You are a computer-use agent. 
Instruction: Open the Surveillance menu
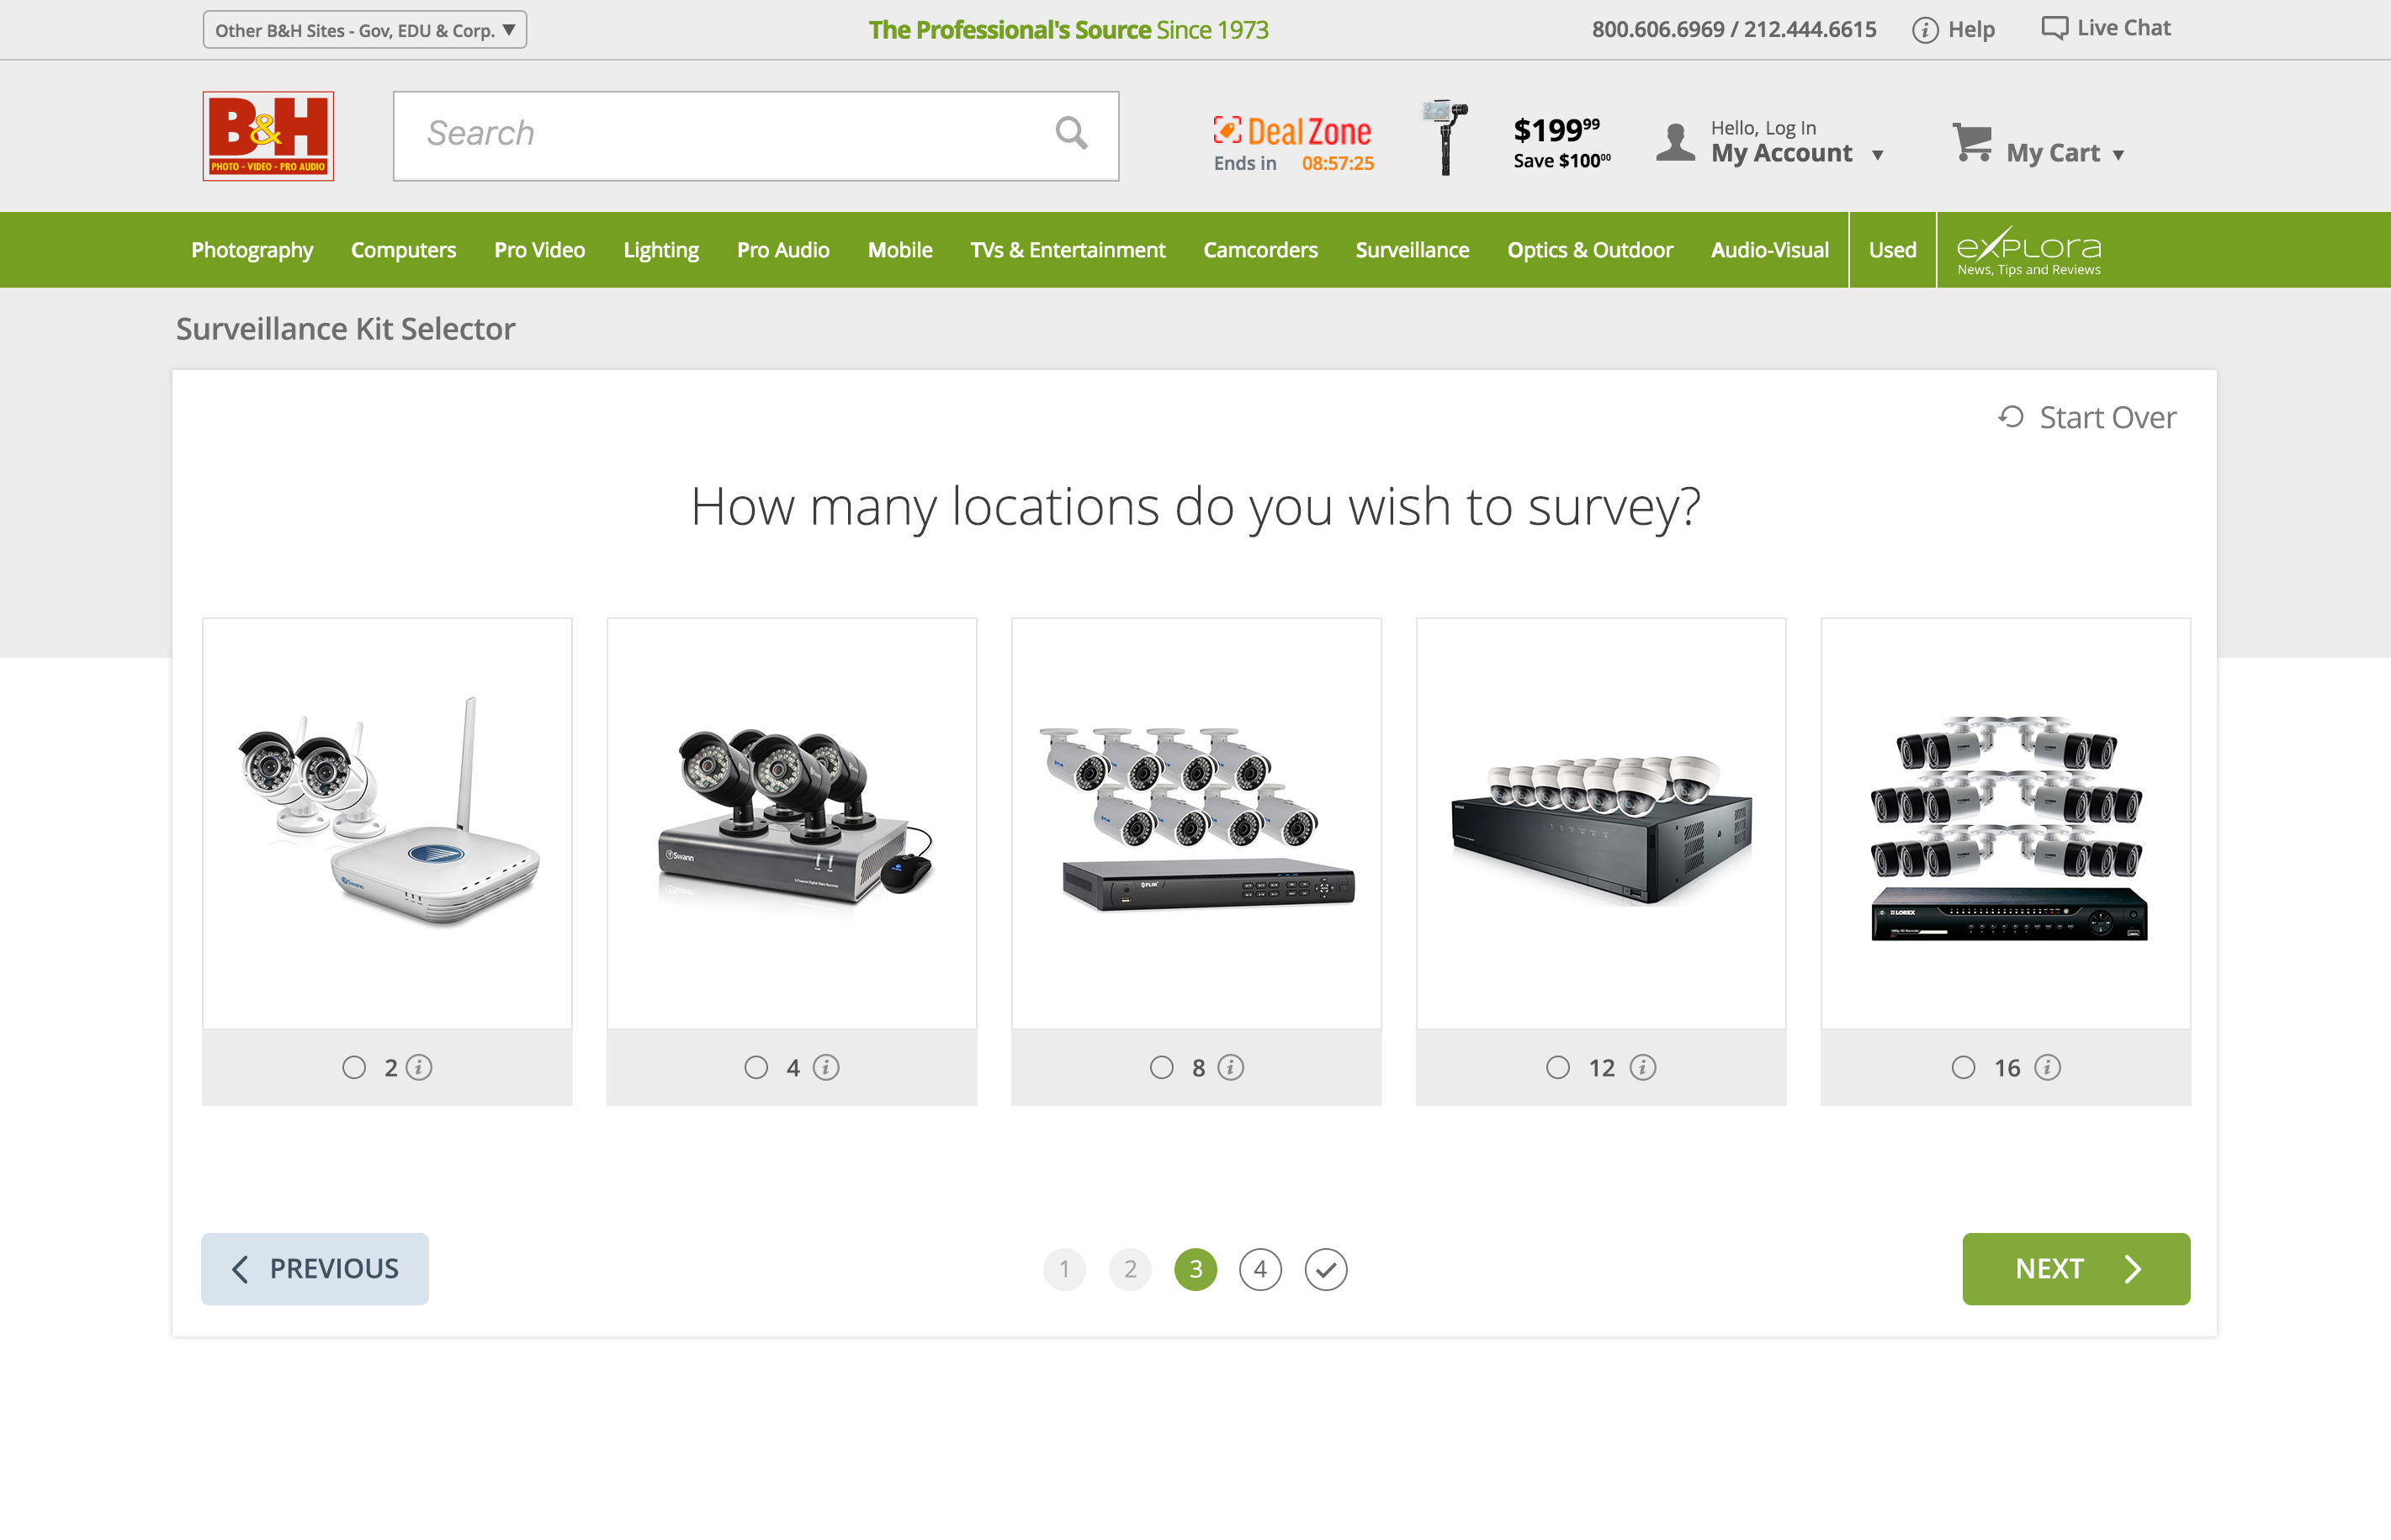1412,250
